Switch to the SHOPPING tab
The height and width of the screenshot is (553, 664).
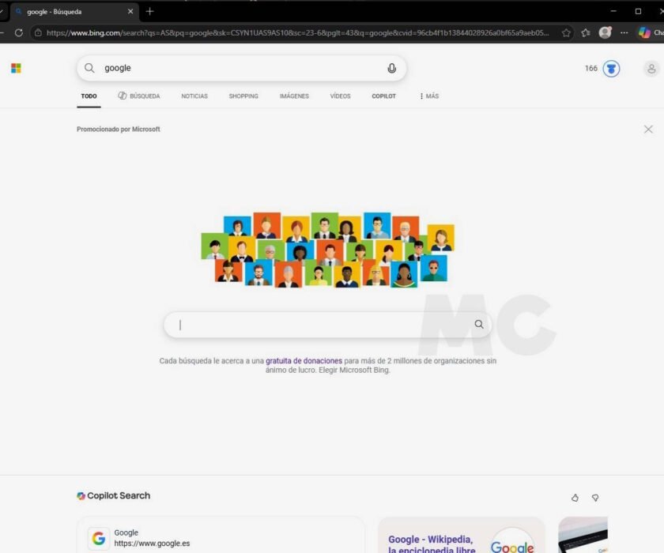click(x=243, y=96)
